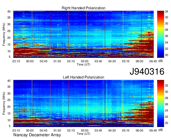Click the 35 MHz tick on Left Handed plot
Screen dimensions: 171x138
(9, 87)
